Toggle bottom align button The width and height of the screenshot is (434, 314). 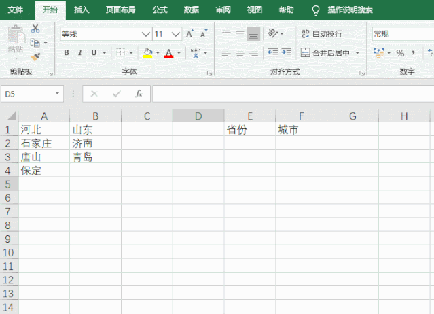pos(253,33)
